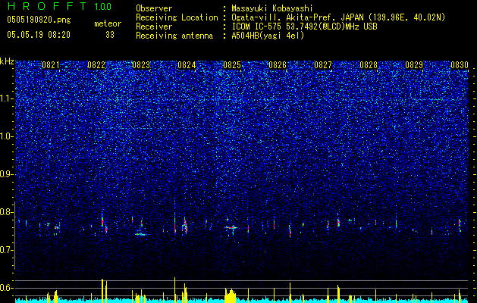The height and width of the screenshot is (303, 477).
Task: Click the 0828 time marker
Action: click(x=369, y=65)
